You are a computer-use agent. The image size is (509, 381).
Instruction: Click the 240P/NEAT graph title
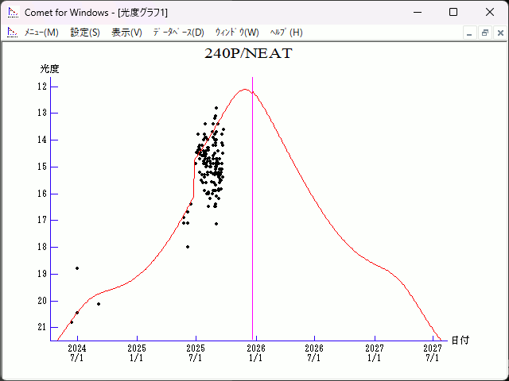click(x=248, y=54)
